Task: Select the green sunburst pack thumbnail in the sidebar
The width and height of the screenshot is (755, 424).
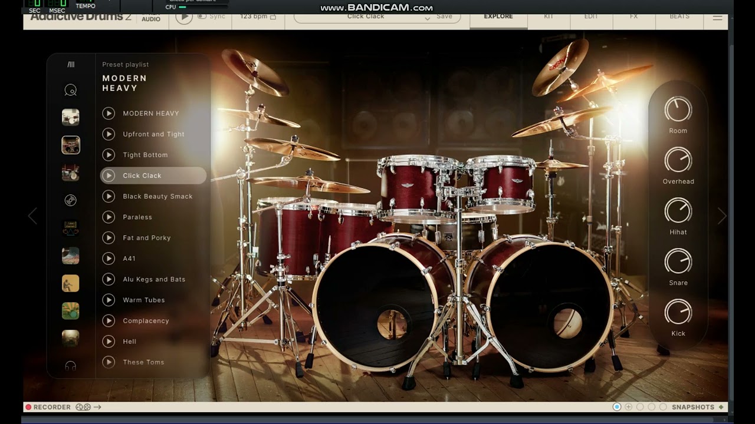Action: (x=71, y=311)
